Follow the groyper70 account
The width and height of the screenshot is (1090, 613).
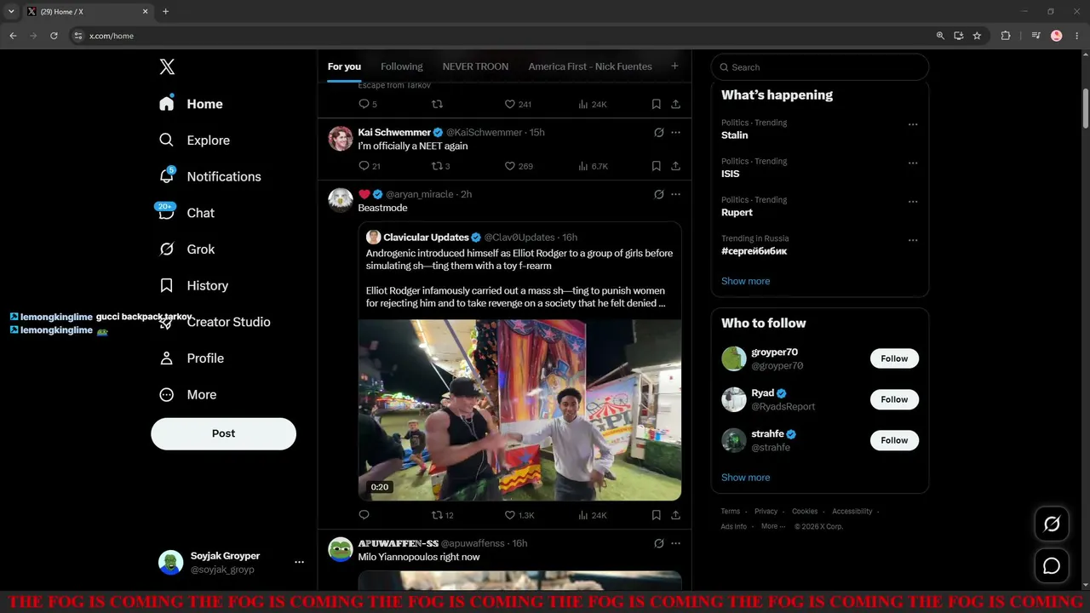(894, 358)
